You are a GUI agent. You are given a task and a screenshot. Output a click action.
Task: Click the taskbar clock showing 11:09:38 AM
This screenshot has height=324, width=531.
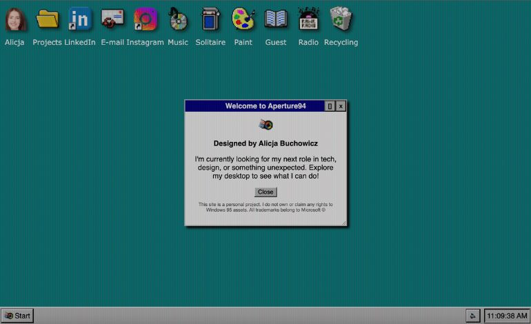[507, 316]
